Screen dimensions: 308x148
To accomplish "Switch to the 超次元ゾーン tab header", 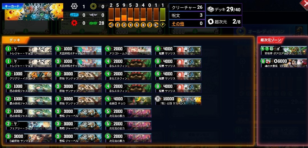I will [271, 40].
